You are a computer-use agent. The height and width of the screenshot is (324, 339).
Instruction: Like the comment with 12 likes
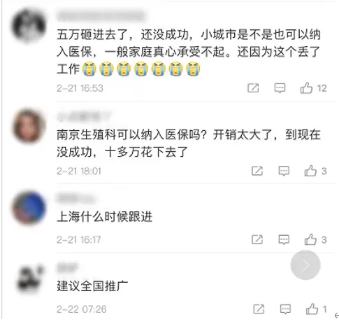click(306, 88)
